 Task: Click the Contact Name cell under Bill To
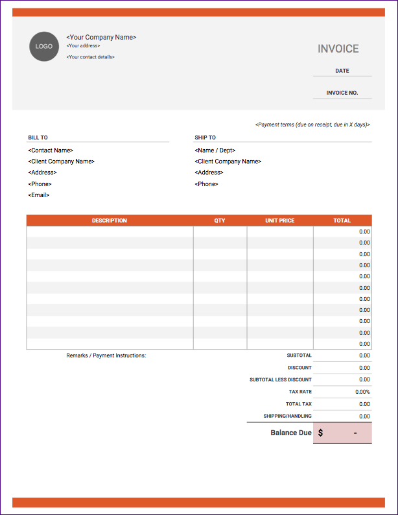(x=51, y=150)
